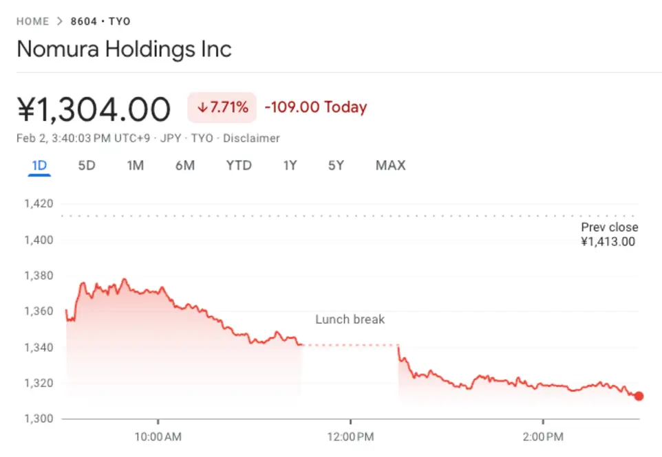Select the 6M chart range
This screenshot has width=662, height=457.
185,165
